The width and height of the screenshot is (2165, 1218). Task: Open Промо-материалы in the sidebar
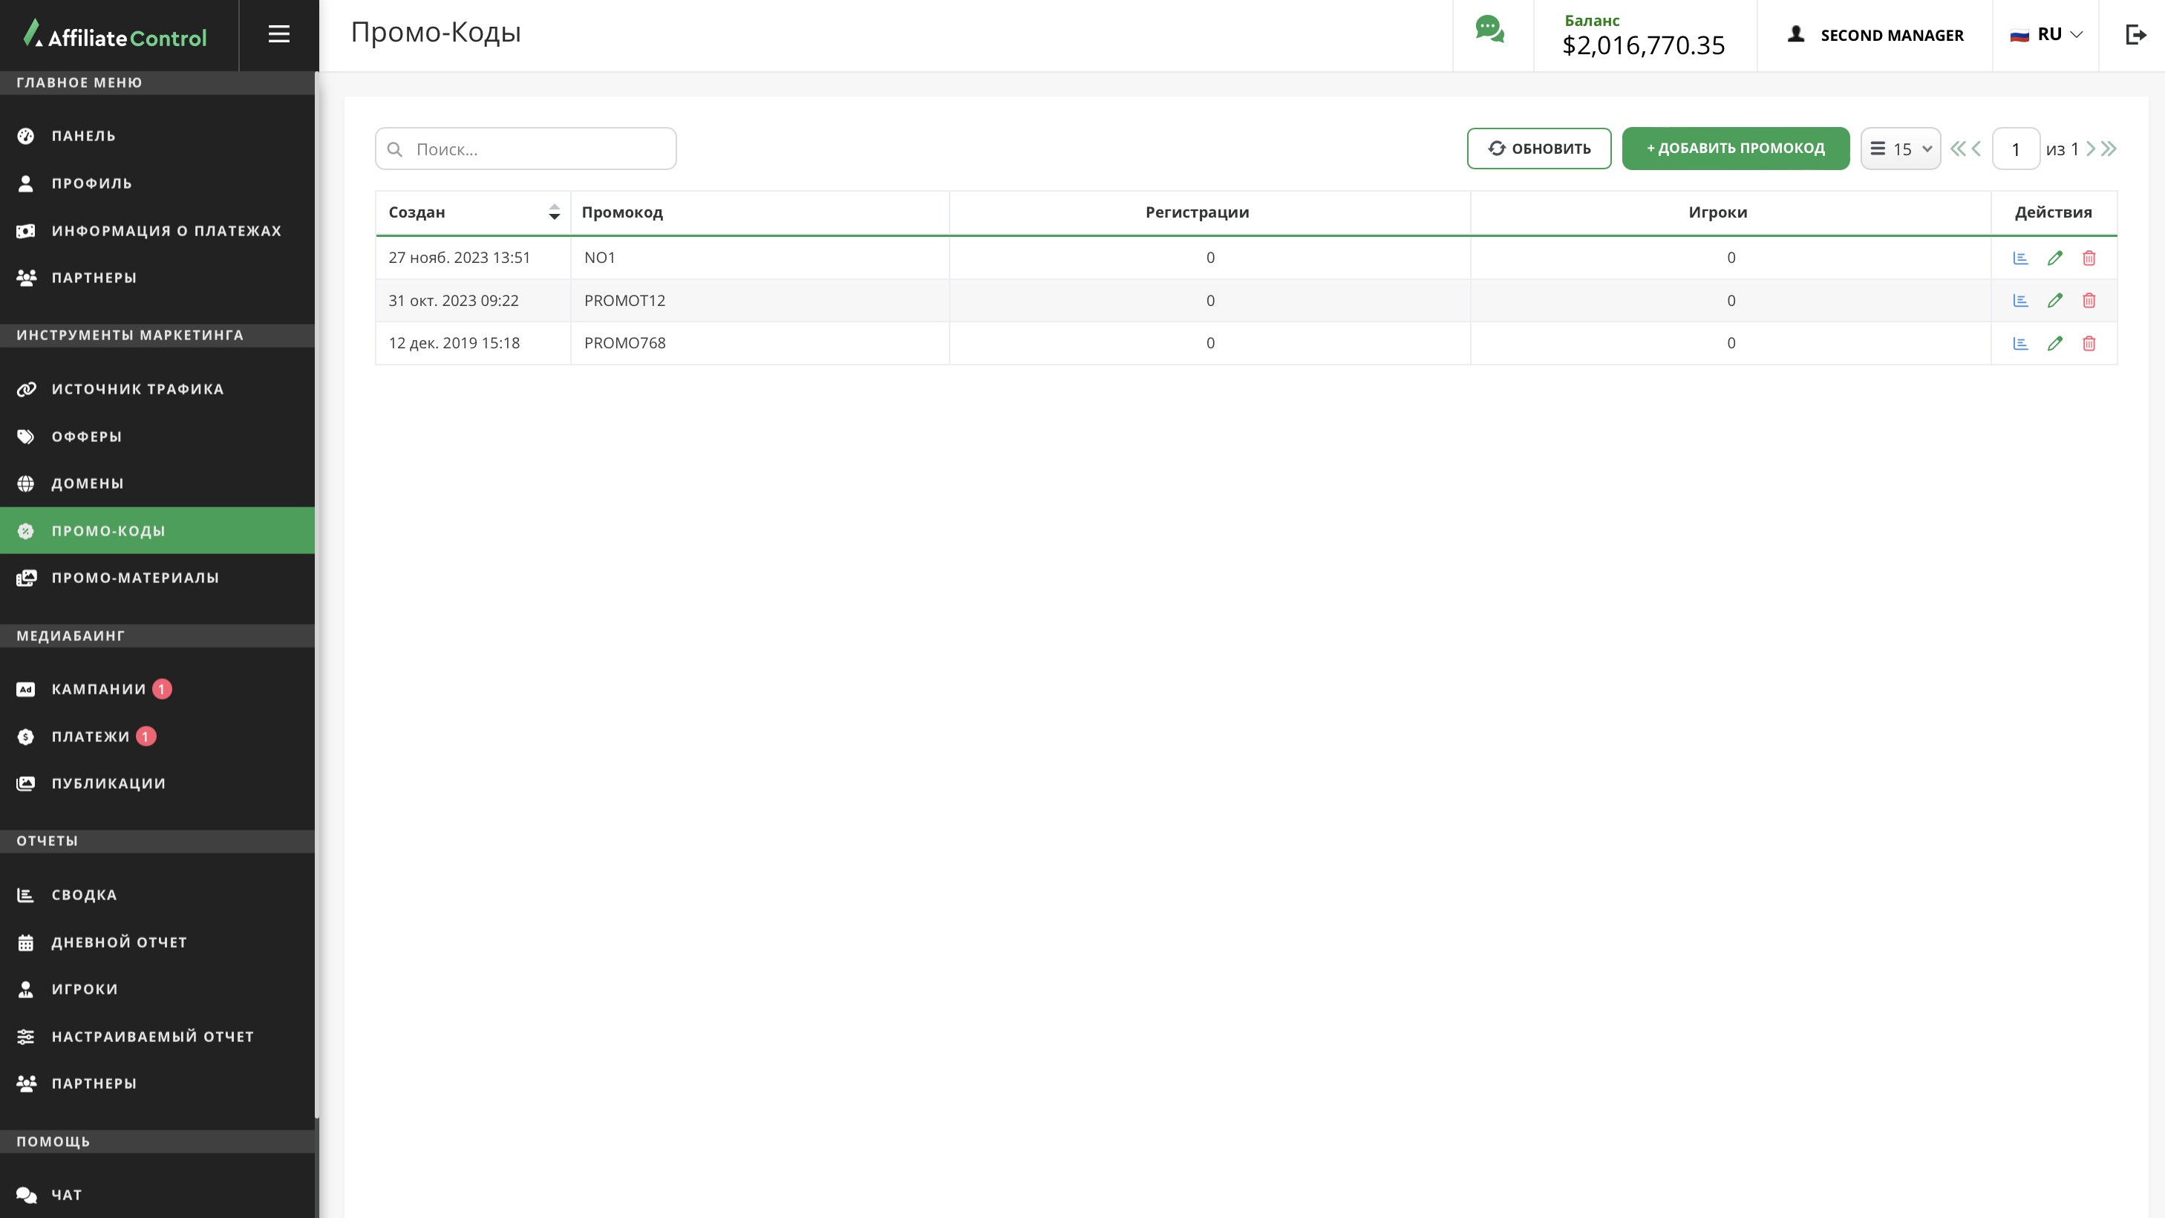pyautogui.click(x=134, y=578)
